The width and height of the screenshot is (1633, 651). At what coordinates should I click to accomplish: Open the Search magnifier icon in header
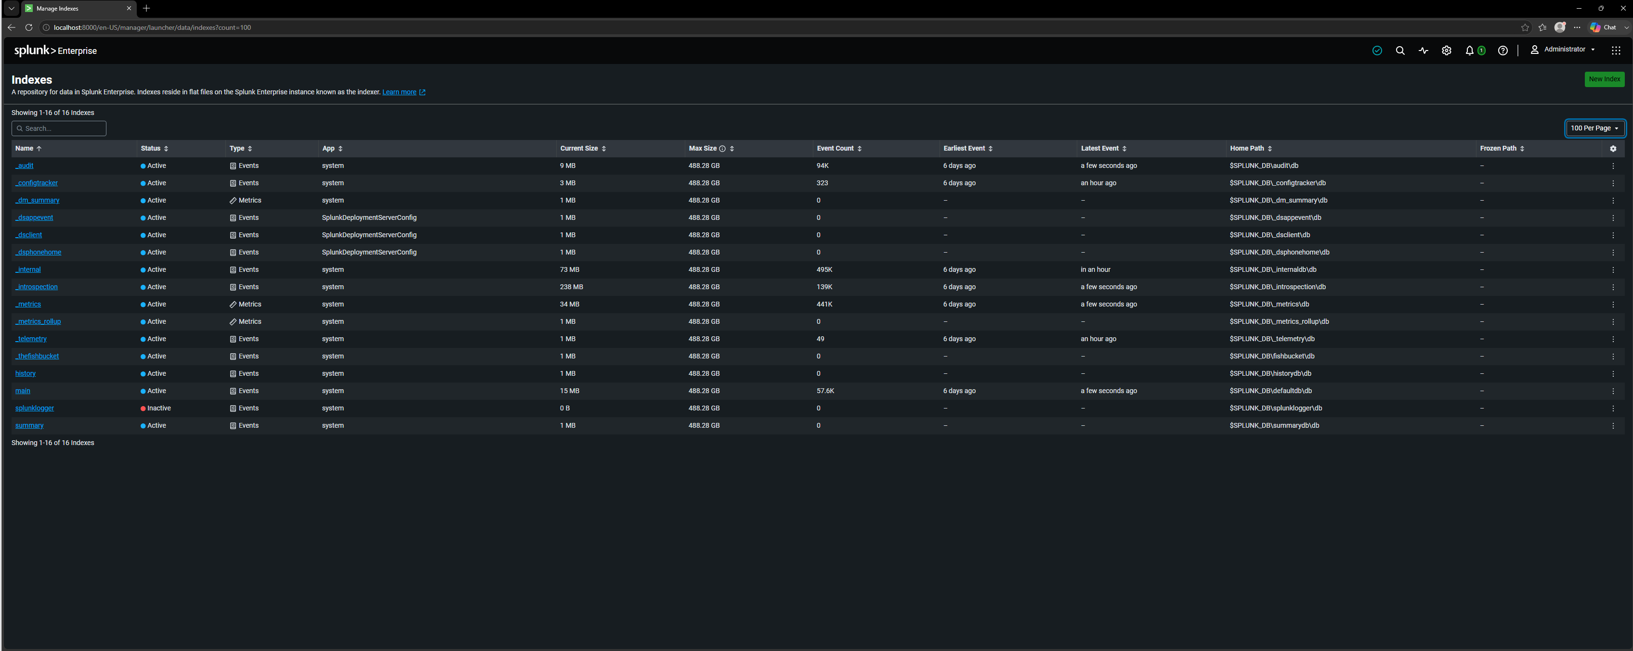point(1400,51)
